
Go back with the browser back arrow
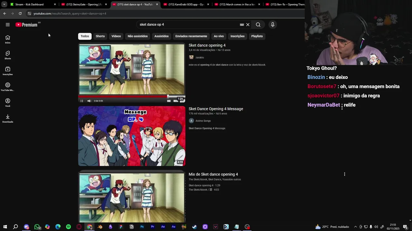[x=5, y=13]
